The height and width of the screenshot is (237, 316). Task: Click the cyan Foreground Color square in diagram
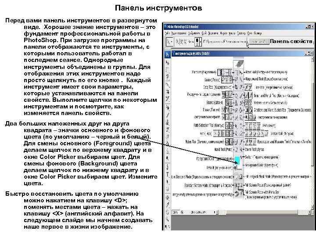pos(237,160)
